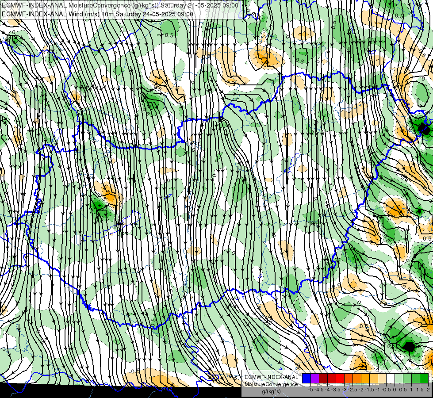Click the darkest green legend swatch
Image resolution: width=433 pixels, height=398 pixels.
[x=424, y=379]
